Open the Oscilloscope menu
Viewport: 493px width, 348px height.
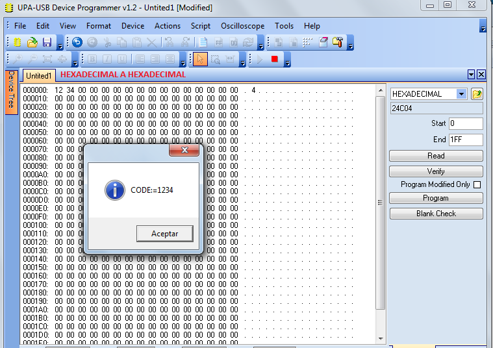click(x=242, y=26)
